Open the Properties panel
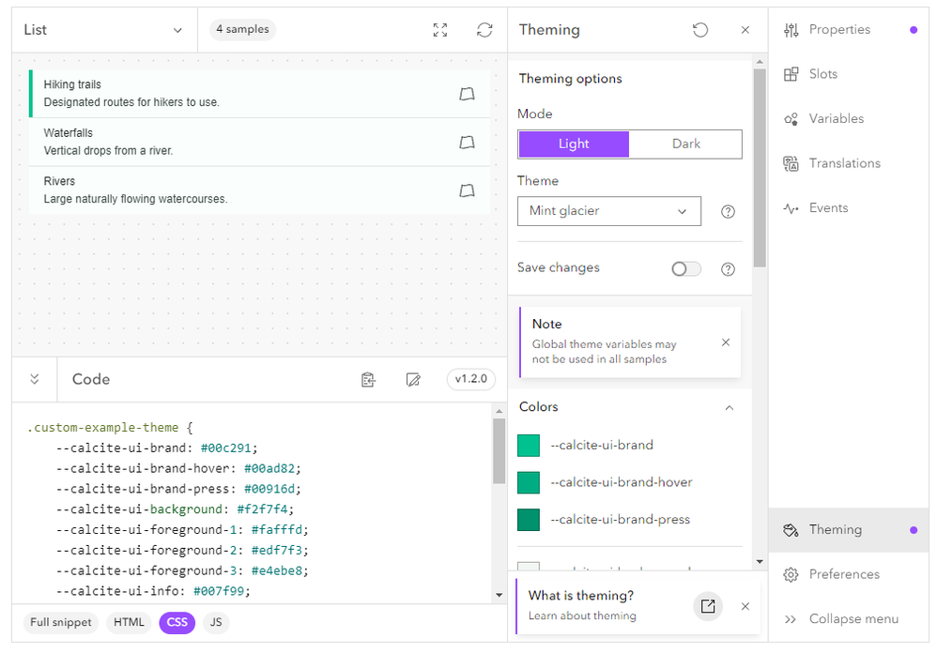This screenshot has width=937, height=653. click(839, 30)
